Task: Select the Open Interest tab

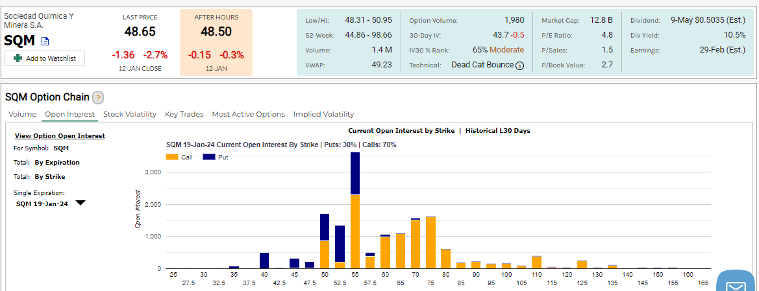Action: tap(69, 115)
